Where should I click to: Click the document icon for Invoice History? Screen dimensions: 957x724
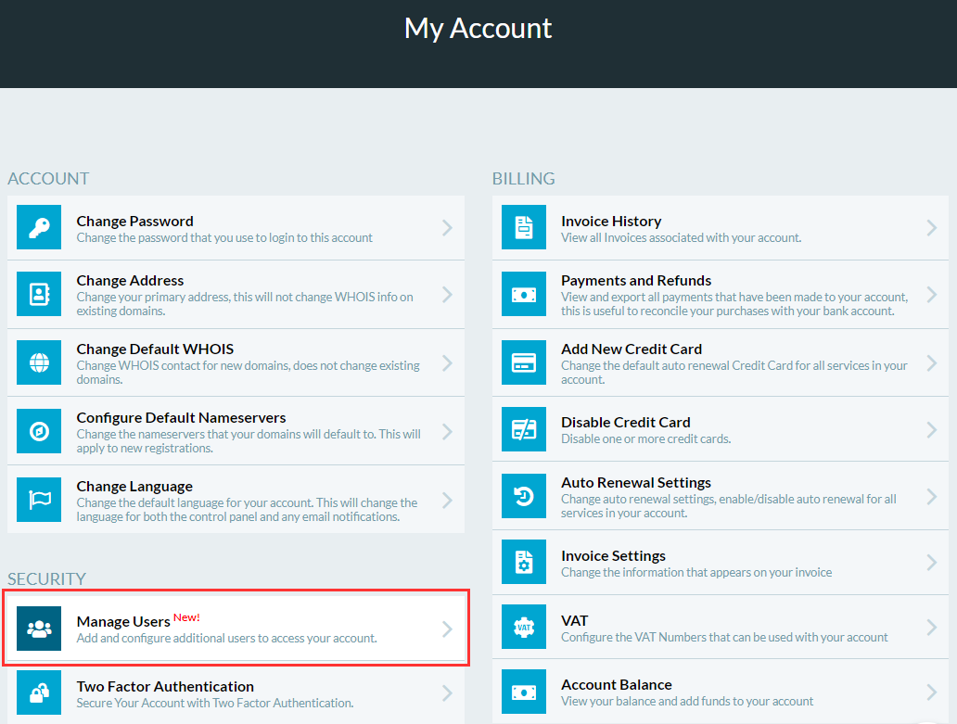[524, 227]
